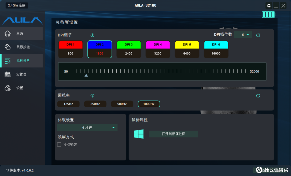
Task: Select DPI 3 green color header
Action: tap(129, 45)
